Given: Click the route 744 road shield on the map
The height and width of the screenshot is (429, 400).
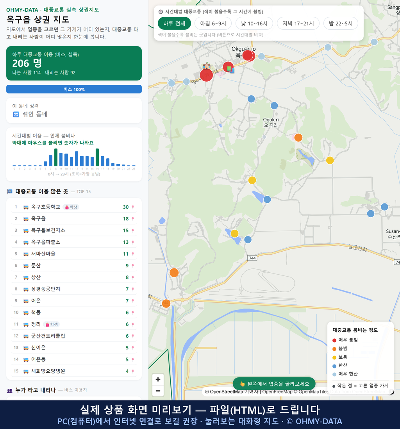Looking at the screenshot, I should tap(252, 258).
